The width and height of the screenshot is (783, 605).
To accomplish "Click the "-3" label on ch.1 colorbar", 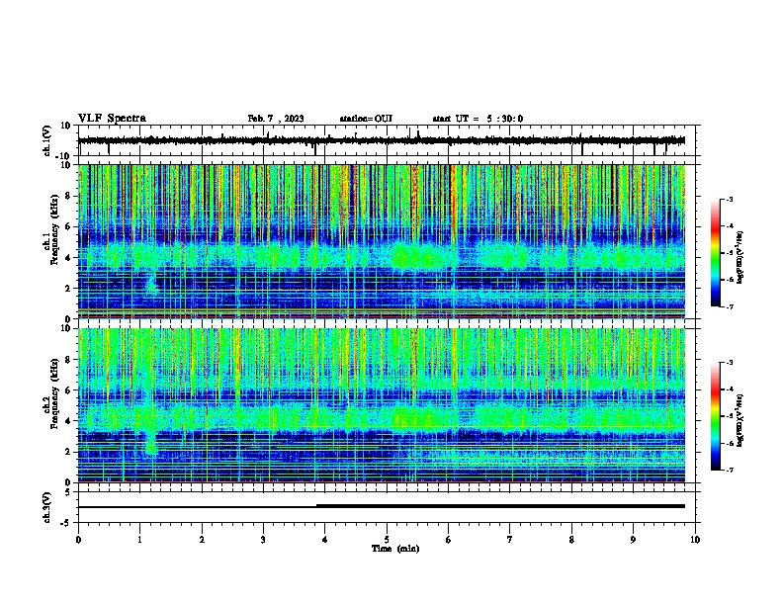I will click(730, 199).
